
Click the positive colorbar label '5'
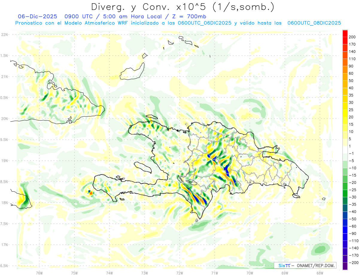[x=350, y=139]
